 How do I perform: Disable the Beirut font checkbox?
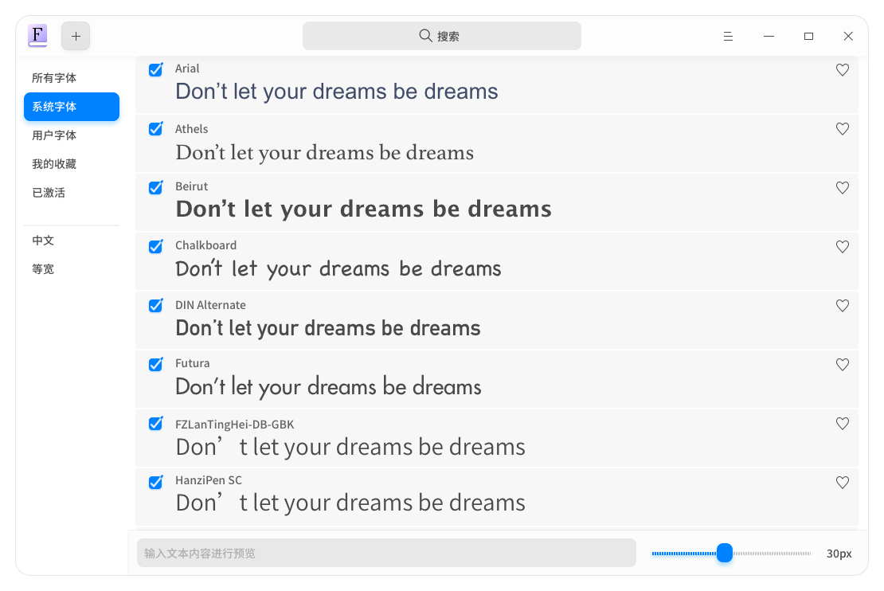click(155, 187)
